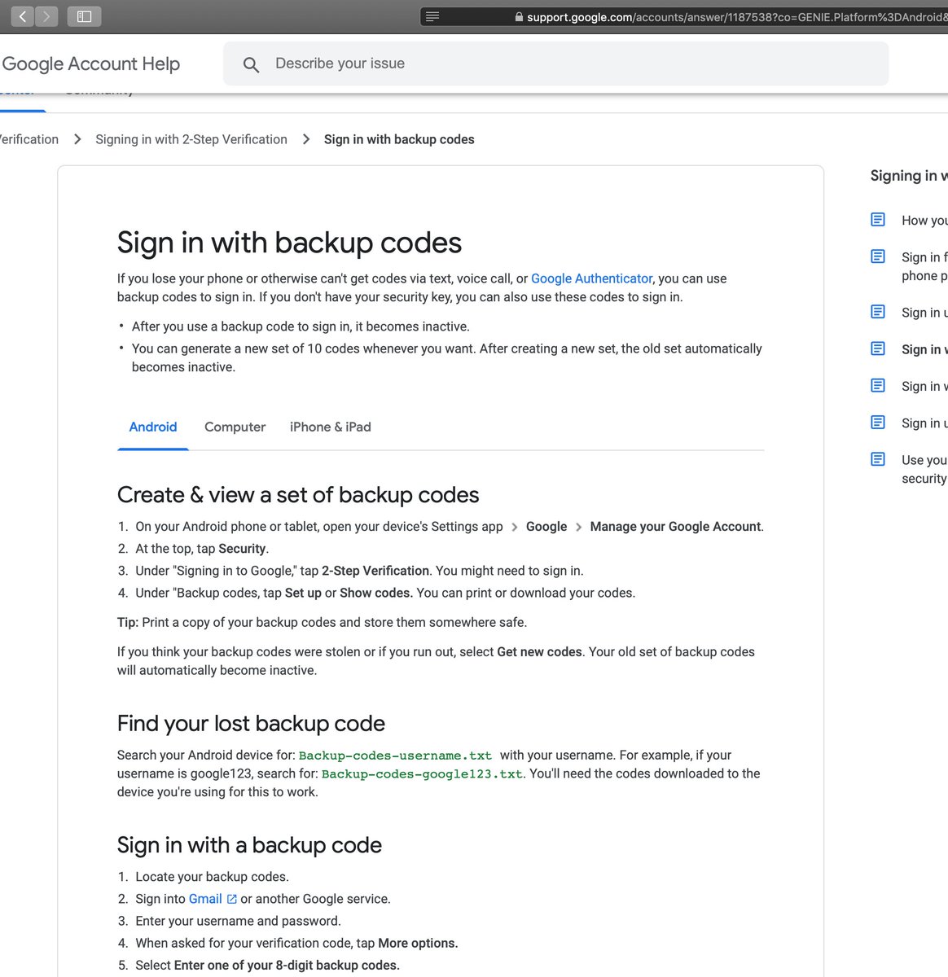Click the bold "More options." text
The image size is (948, 977).
point(418,943)
